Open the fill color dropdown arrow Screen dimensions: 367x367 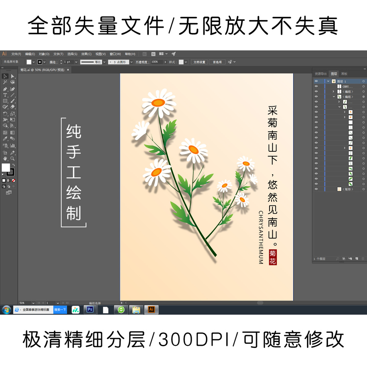34,62
